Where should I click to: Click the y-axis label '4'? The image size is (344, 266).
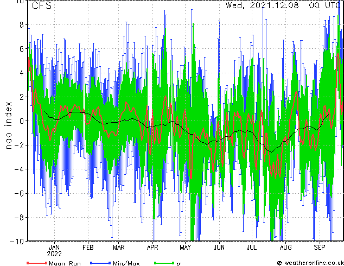point(22,73)
